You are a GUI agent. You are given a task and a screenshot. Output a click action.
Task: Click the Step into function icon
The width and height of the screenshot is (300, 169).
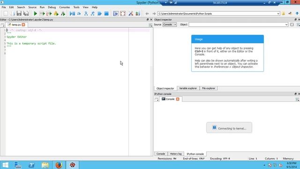click(86, 14)
